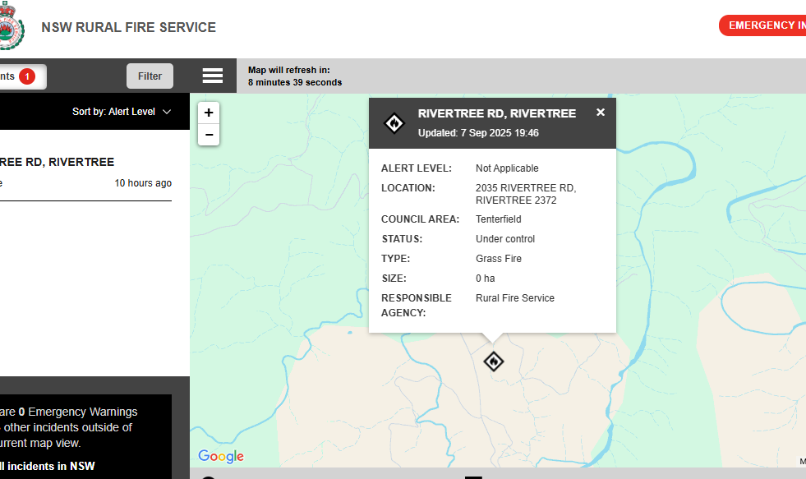Click the popup title Rivertree Rd, Rivertree

click(x=496, y=113)
